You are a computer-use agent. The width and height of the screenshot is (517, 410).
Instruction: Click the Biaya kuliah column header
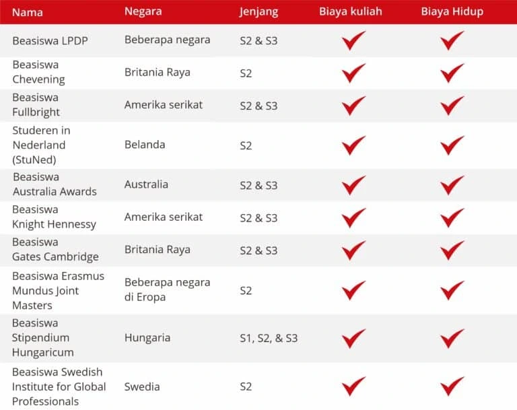(x=353, y=11)
